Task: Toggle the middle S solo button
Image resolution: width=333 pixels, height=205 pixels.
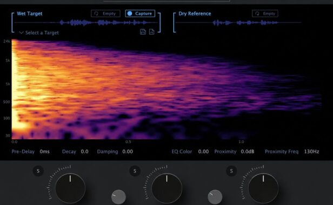Action: [x=135, y=171]
